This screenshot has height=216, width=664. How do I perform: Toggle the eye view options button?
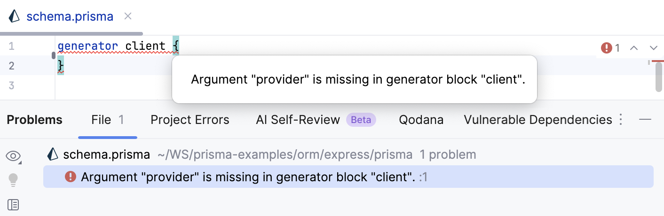[14, 156]
